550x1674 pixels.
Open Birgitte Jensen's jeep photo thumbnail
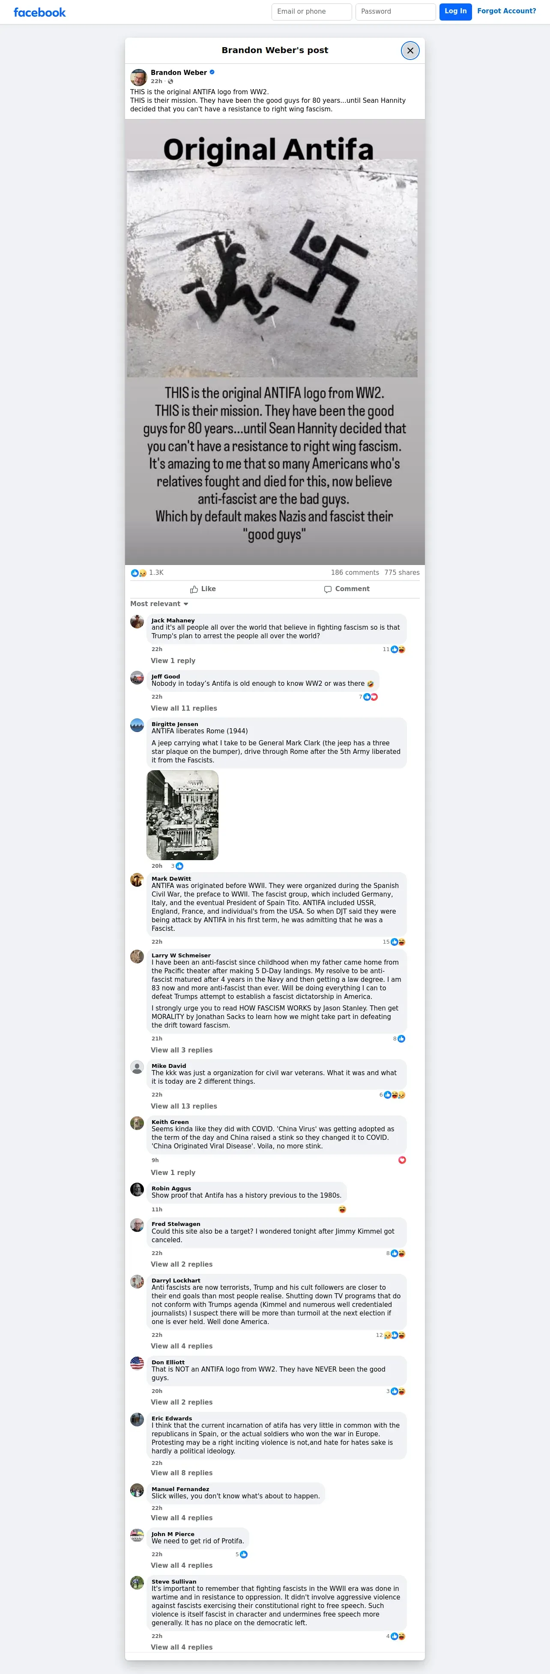coord(182,815)
